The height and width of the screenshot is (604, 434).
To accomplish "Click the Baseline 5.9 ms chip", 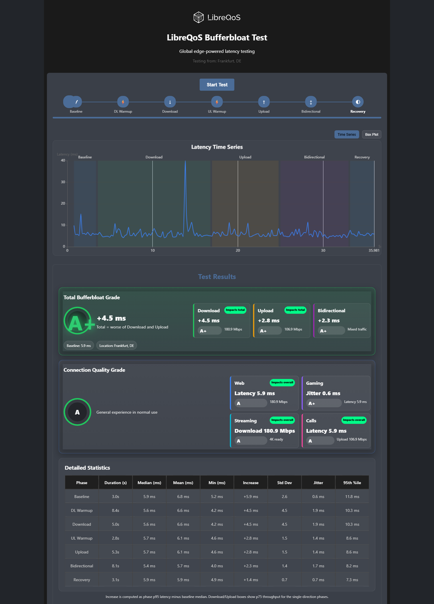I will pos(78,346).
